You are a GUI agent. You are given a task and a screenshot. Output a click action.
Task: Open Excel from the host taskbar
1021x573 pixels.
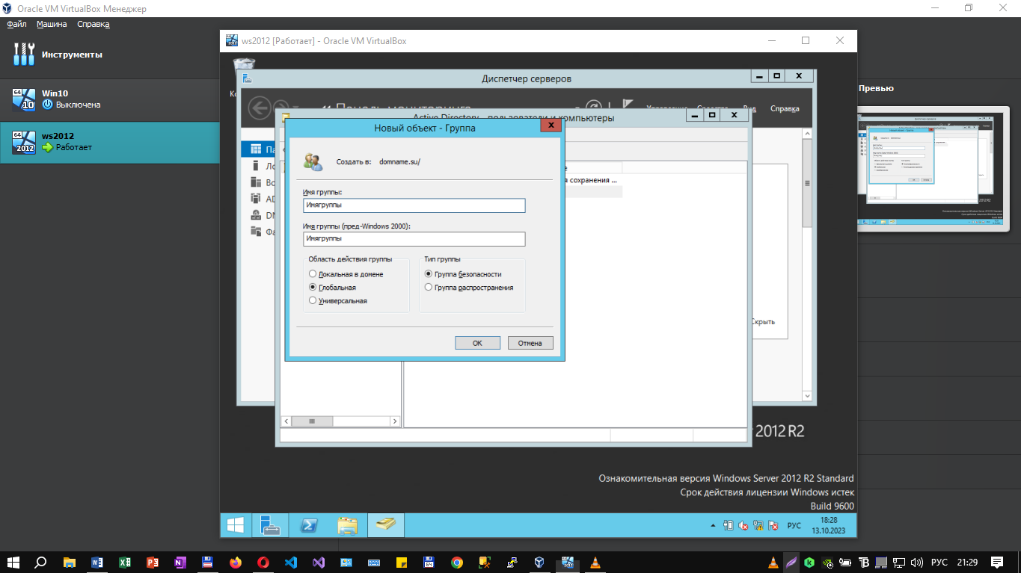[x=125, y=563]
